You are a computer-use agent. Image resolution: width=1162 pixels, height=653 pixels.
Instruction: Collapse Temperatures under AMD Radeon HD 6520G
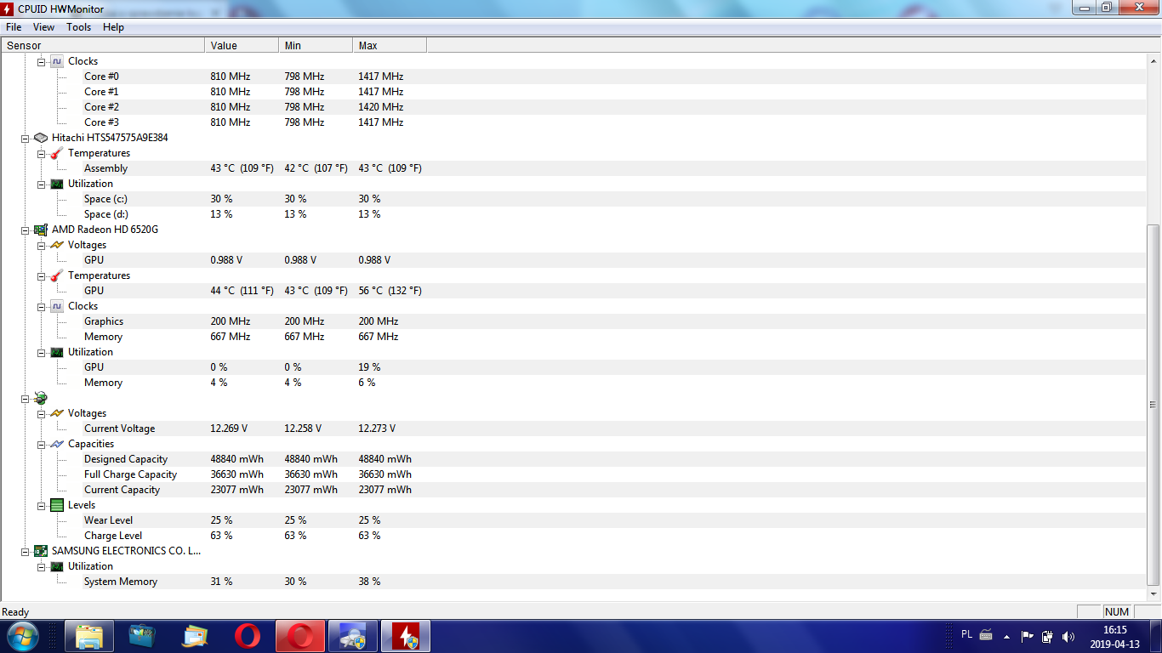41,275
